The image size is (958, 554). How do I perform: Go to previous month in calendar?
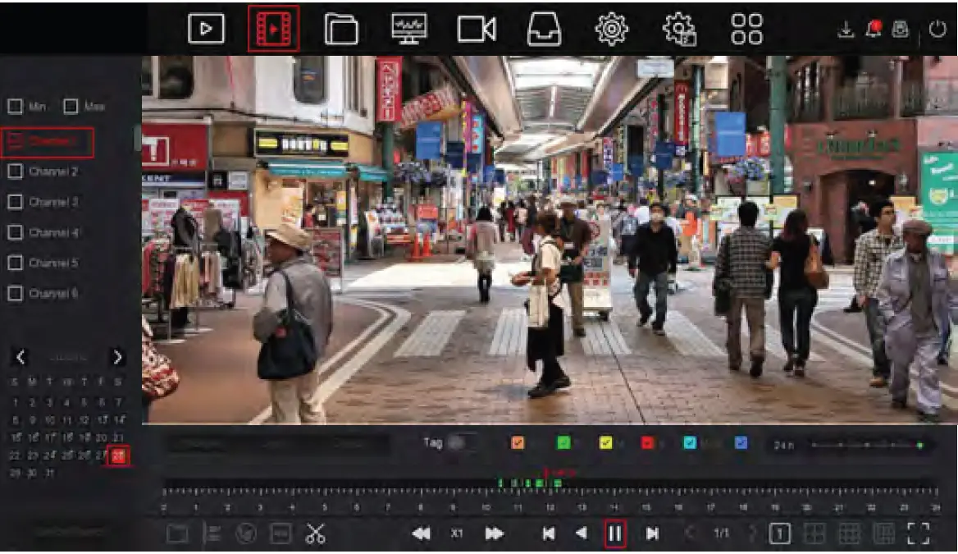coord(21,357)
